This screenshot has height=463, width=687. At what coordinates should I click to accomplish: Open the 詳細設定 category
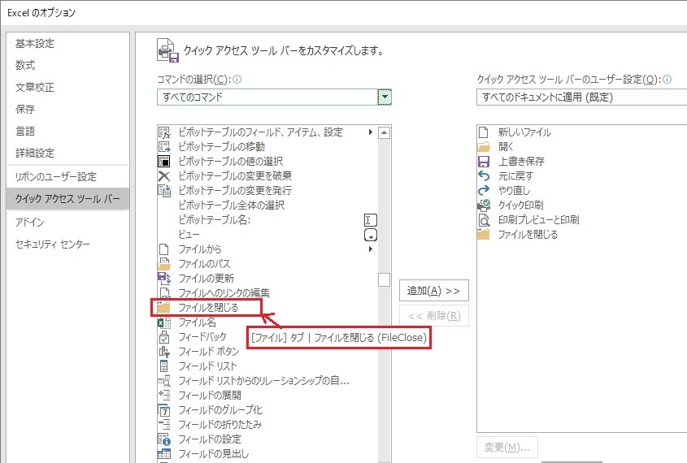point(35,153)
